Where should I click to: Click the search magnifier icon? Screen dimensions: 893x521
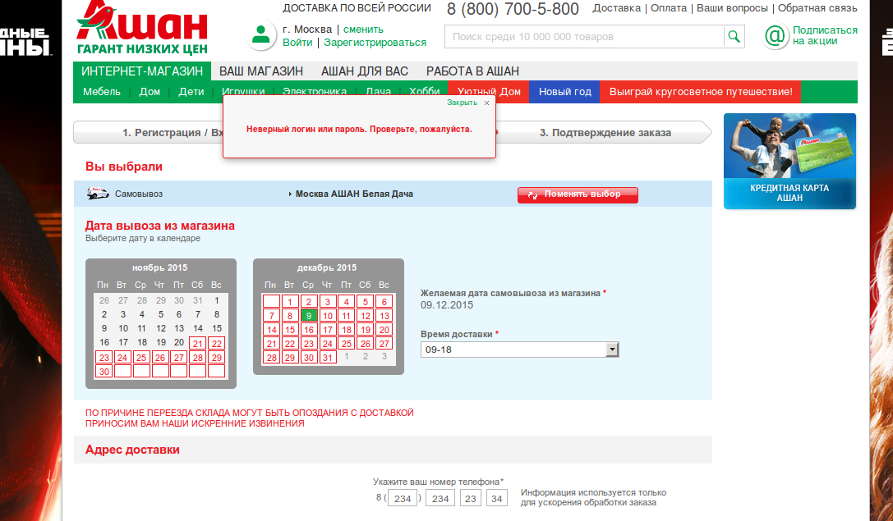734,37
